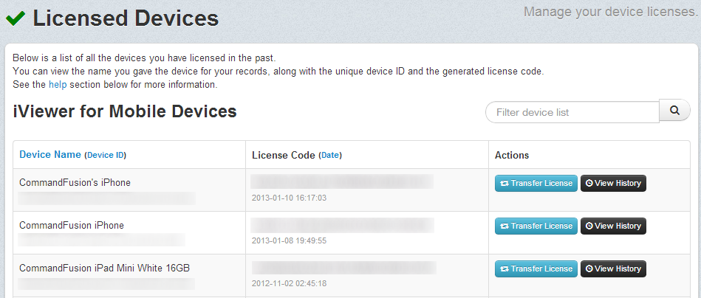
Task: Select the CommandFusion iPad Mini White 16GB name
Action: coord(104,268)
